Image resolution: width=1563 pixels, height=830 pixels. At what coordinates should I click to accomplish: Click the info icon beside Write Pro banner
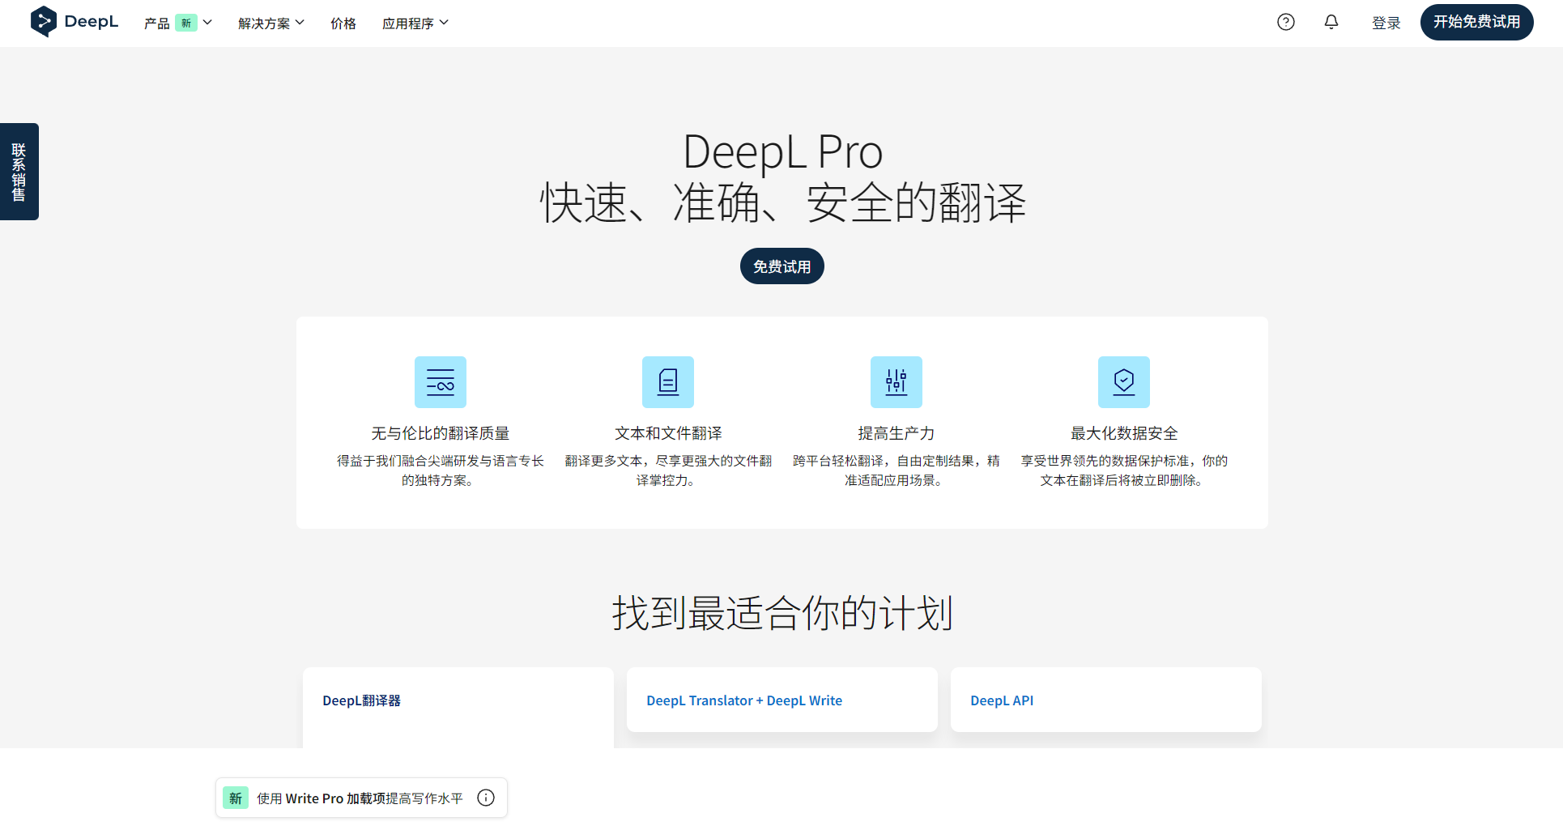486,798
